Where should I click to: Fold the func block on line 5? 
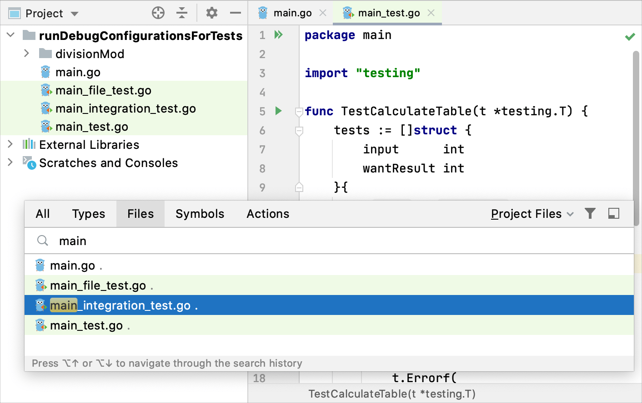299,111
